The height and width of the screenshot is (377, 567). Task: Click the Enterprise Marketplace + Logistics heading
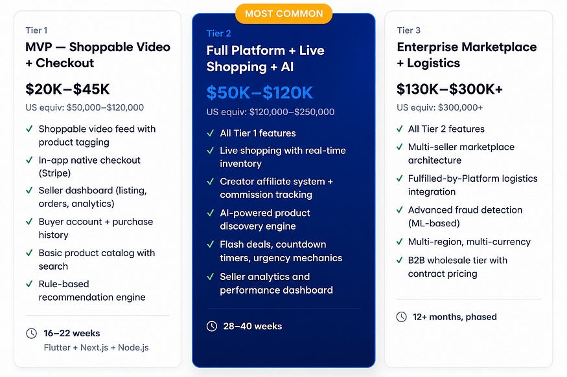click(x=467, y=55)
